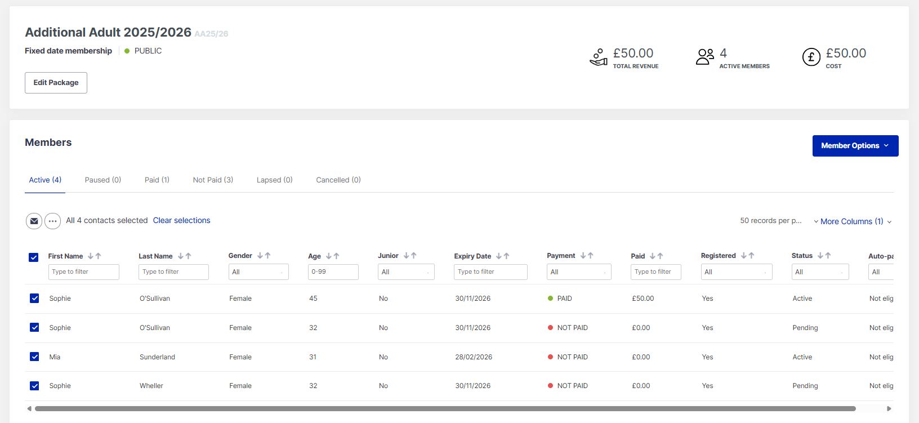Expand the Gender filter dropdown
919x423 pixels.
pos(258,272)
